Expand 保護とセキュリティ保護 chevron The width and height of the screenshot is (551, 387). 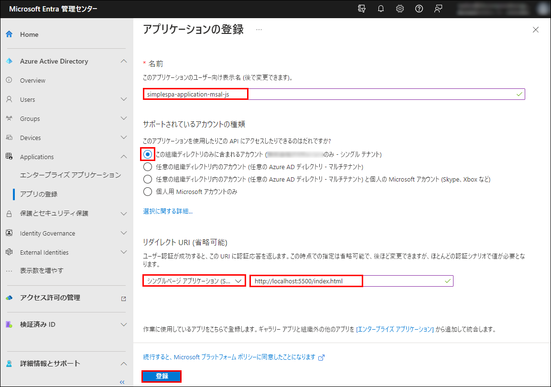point(124,214)
